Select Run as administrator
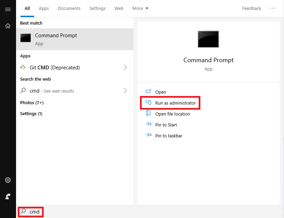This screenshot has width=284, height=218. point(175,103)
